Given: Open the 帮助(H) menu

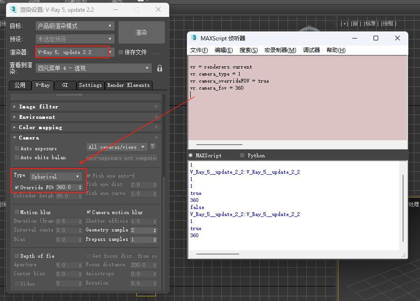Looking at the screenshot, I should point(336,50).
